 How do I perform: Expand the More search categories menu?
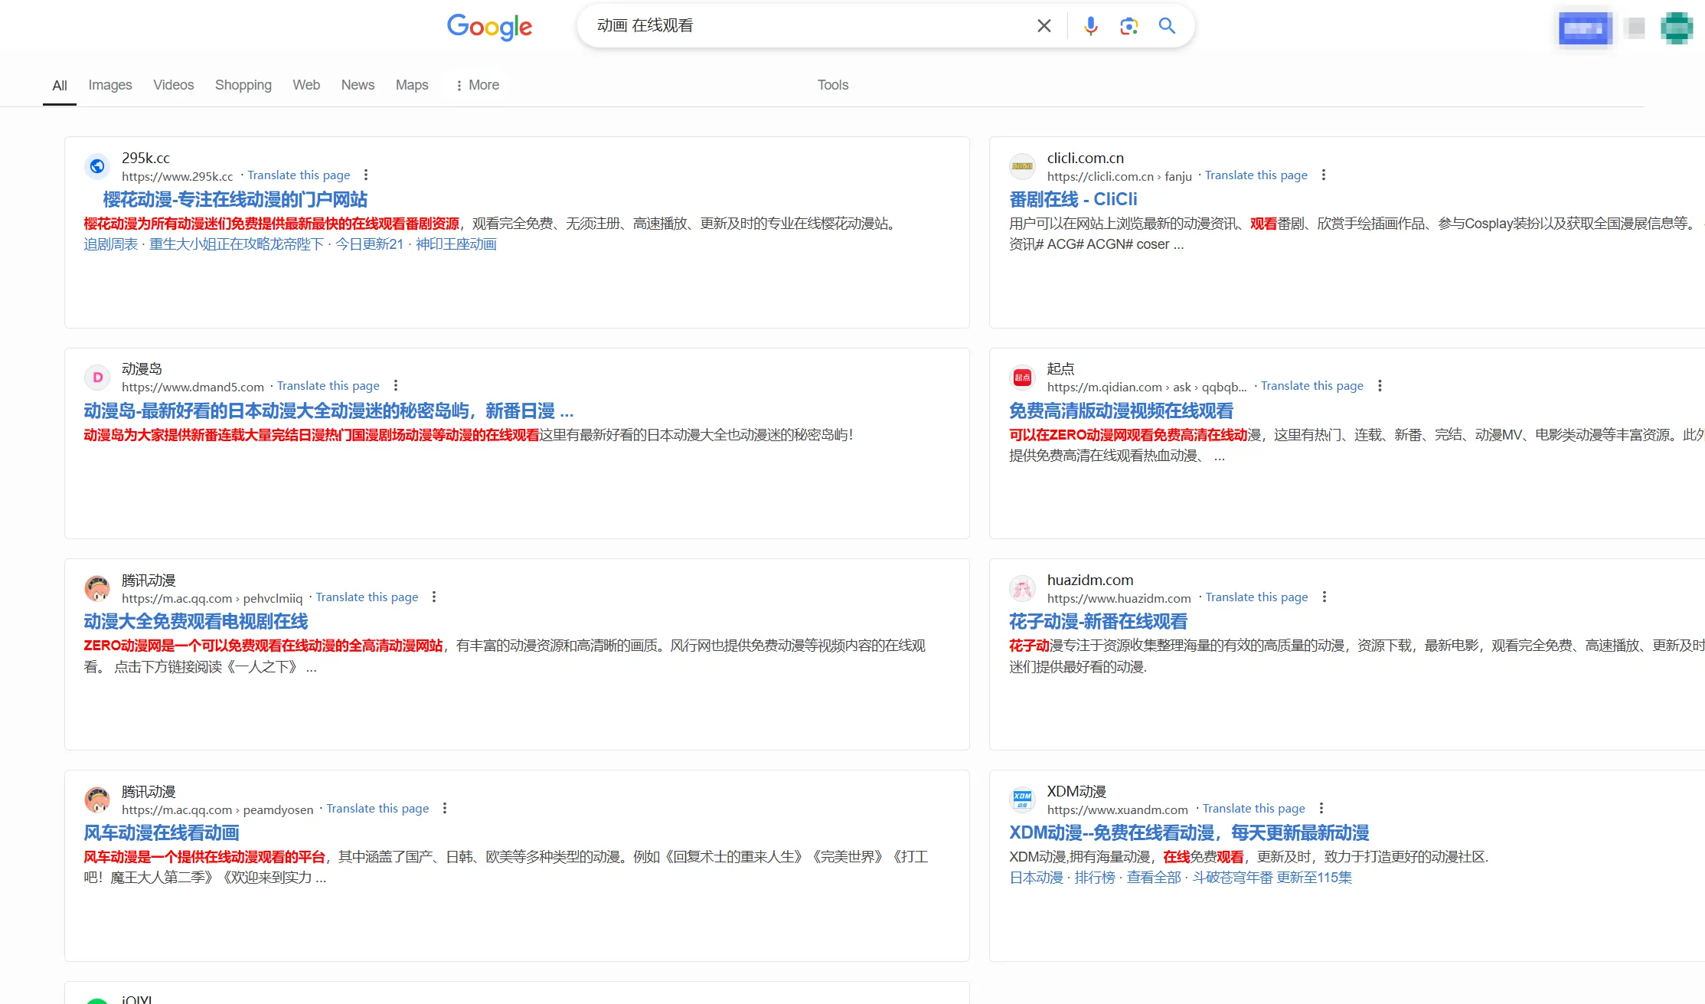pos(477,85)
